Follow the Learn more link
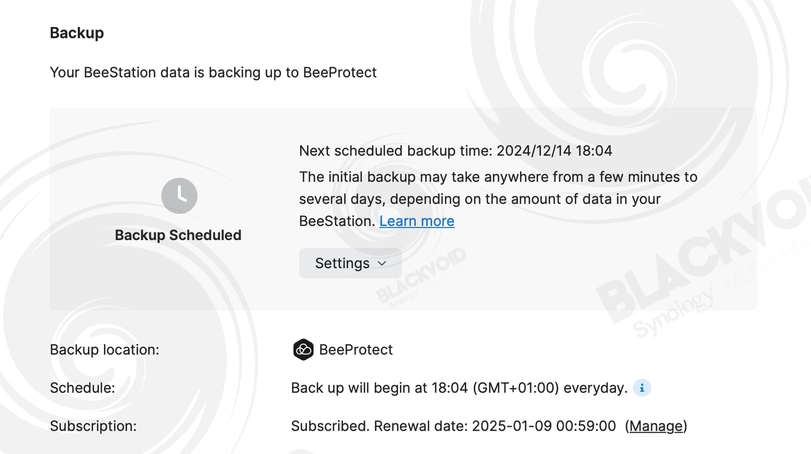 tap(417, 221)
